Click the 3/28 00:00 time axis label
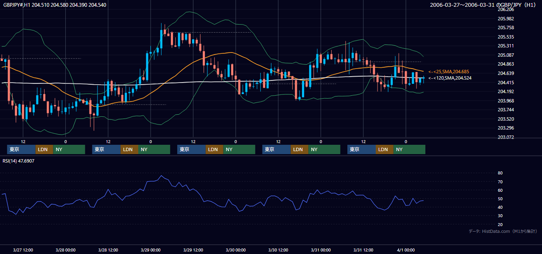The width and height of the screenshot is (542, 254). [x=66, y=250]
